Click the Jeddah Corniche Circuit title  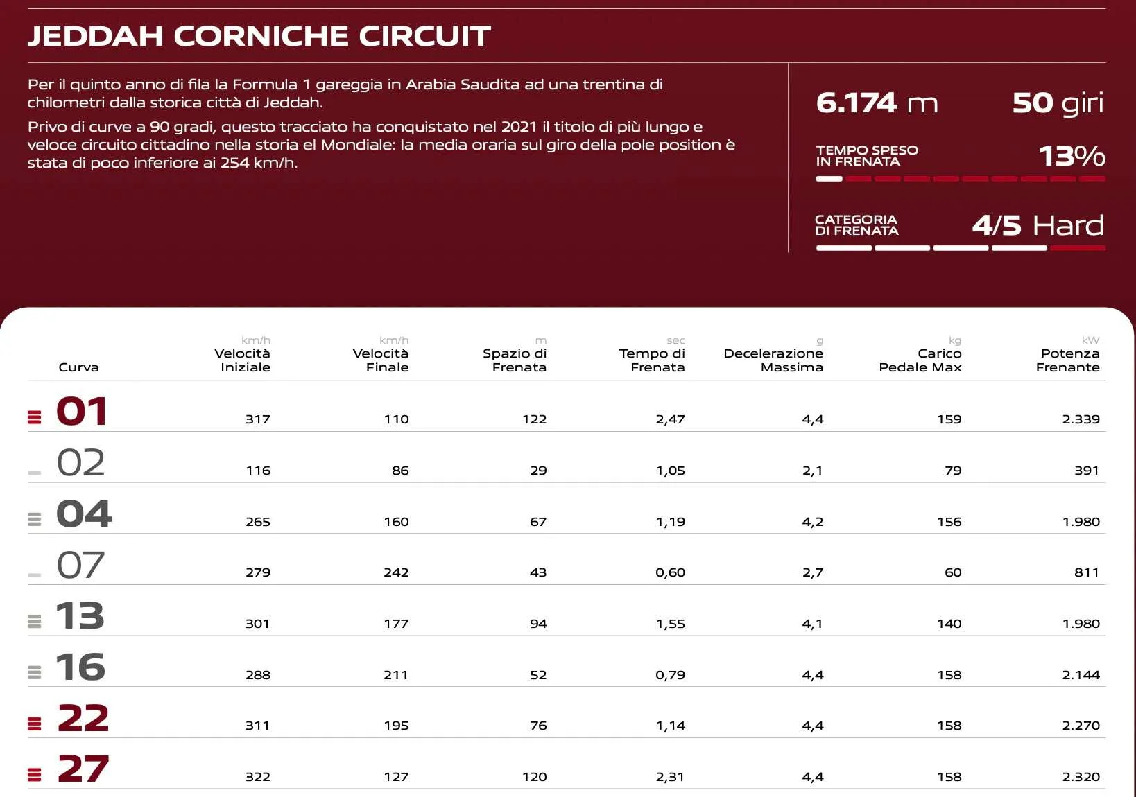coord(259,36)
